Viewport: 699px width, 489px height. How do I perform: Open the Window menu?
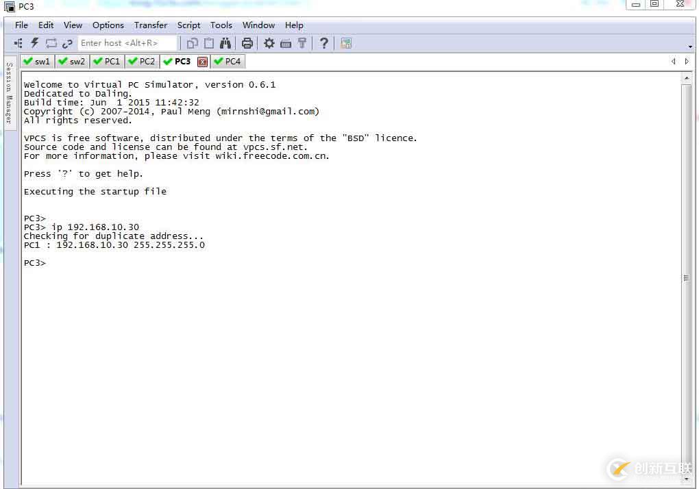258,25
